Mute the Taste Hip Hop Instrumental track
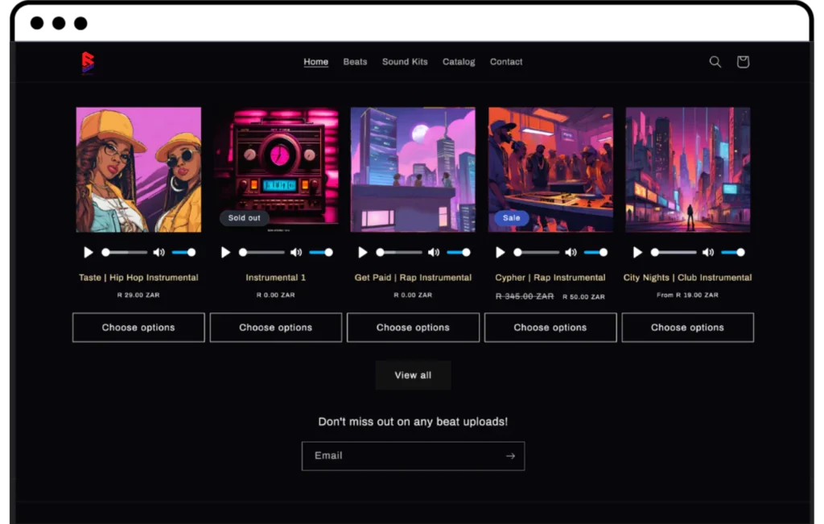This screenshot has width=824, height=524. tap(159, 252)
